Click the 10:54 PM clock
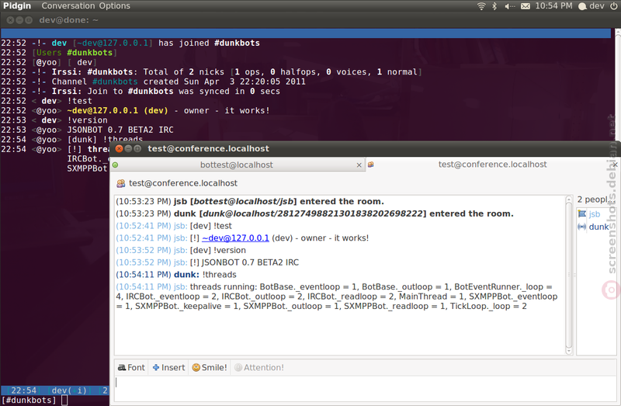Screen dimensions: 621x406 point(553,6)
